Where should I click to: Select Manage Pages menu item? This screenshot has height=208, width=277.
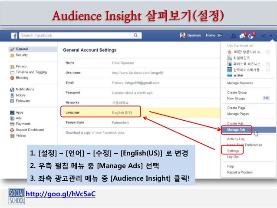238,114
